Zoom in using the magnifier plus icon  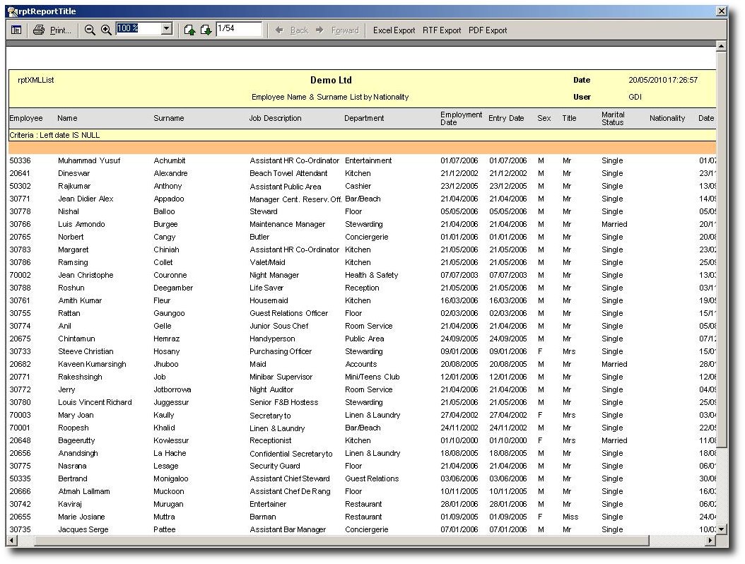(106, 30)
